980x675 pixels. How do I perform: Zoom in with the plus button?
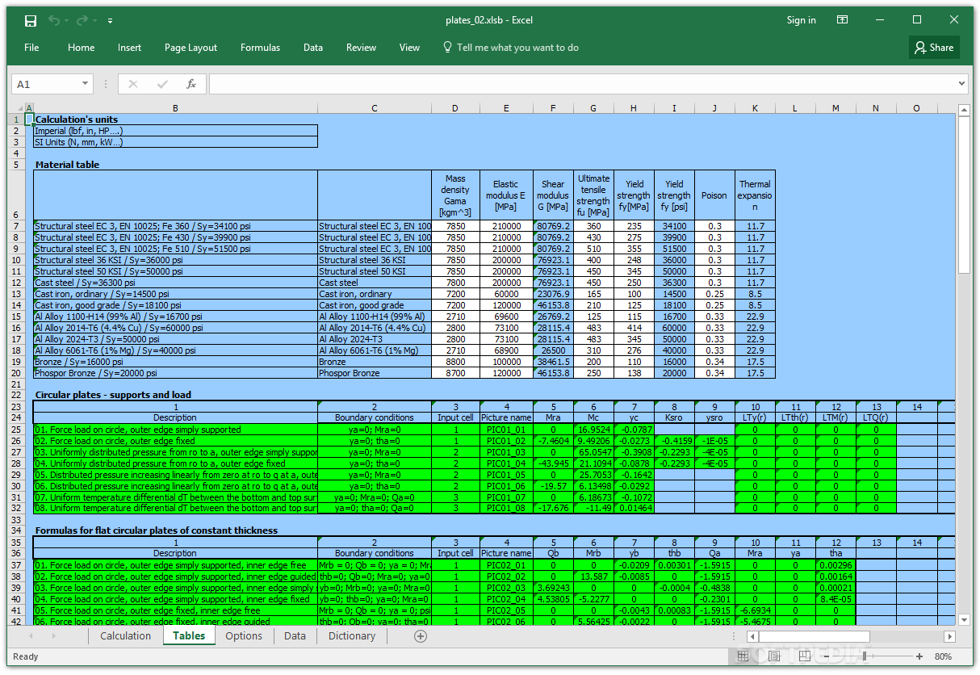click(x=919, y=656)
